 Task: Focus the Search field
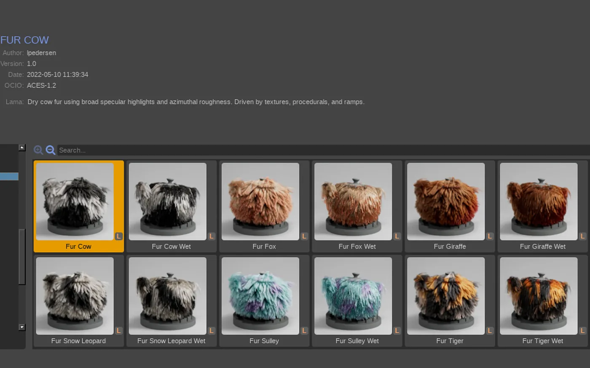point(323,150)
